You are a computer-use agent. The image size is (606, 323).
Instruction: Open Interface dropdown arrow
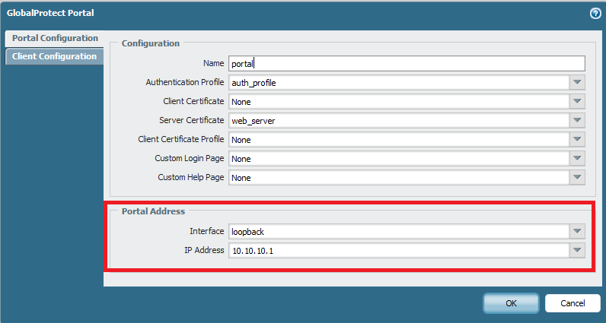point(577,231)
